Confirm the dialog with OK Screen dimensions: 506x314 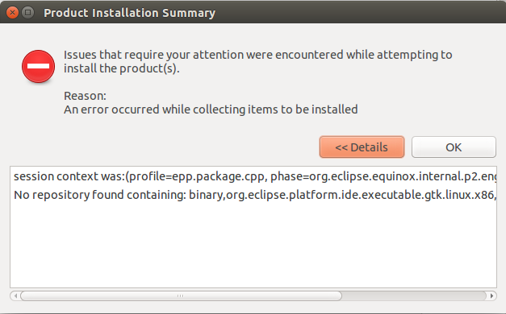(x=454, y=147)
